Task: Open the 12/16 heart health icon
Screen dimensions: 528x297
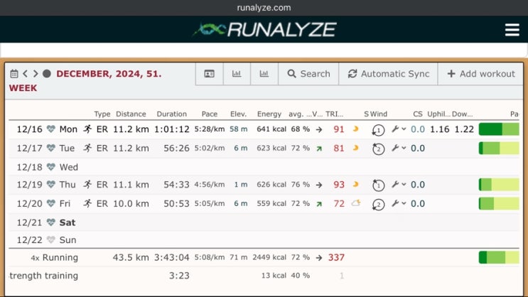Action: (51, 129)
